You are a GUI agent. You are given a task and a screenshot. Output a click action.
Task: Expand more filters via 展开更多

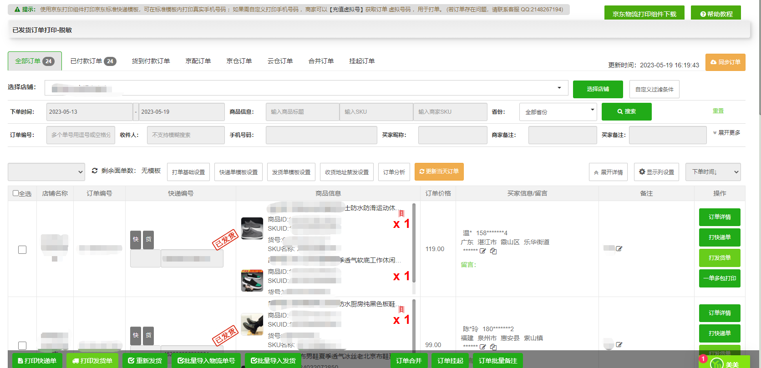point(727,133)
